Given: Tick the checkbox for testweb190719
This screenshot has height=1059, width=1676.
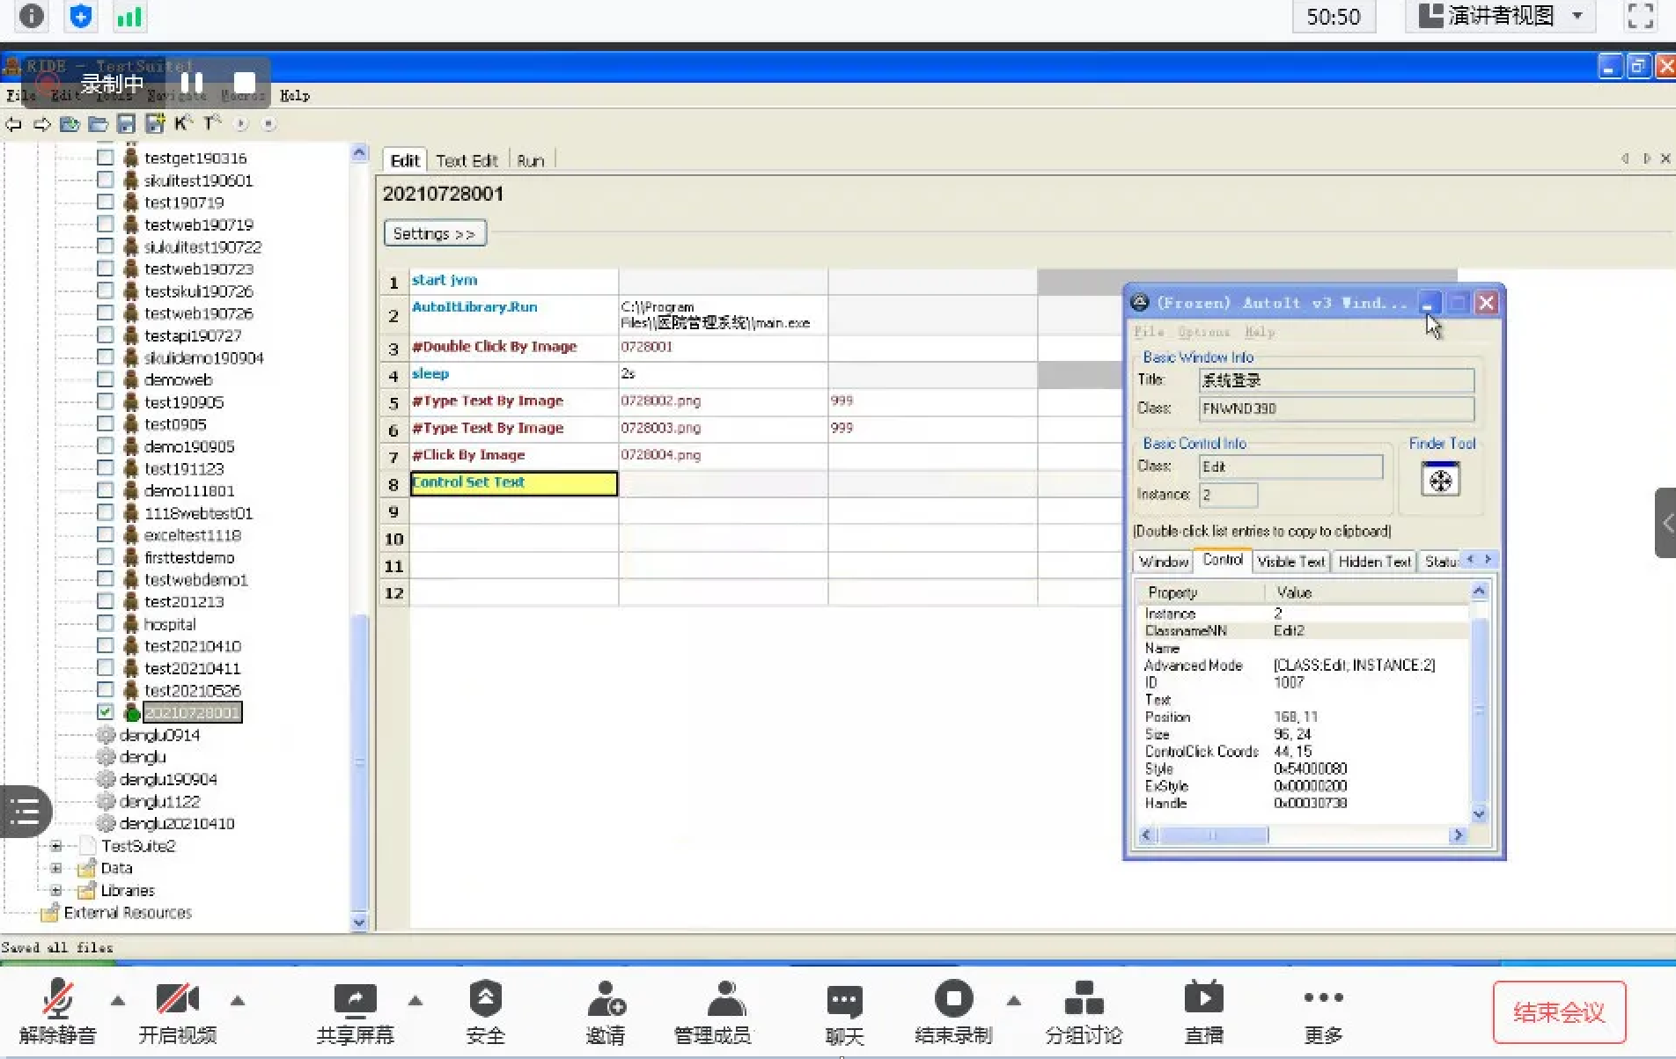Looking at the screenshot, I should point(105,224).
